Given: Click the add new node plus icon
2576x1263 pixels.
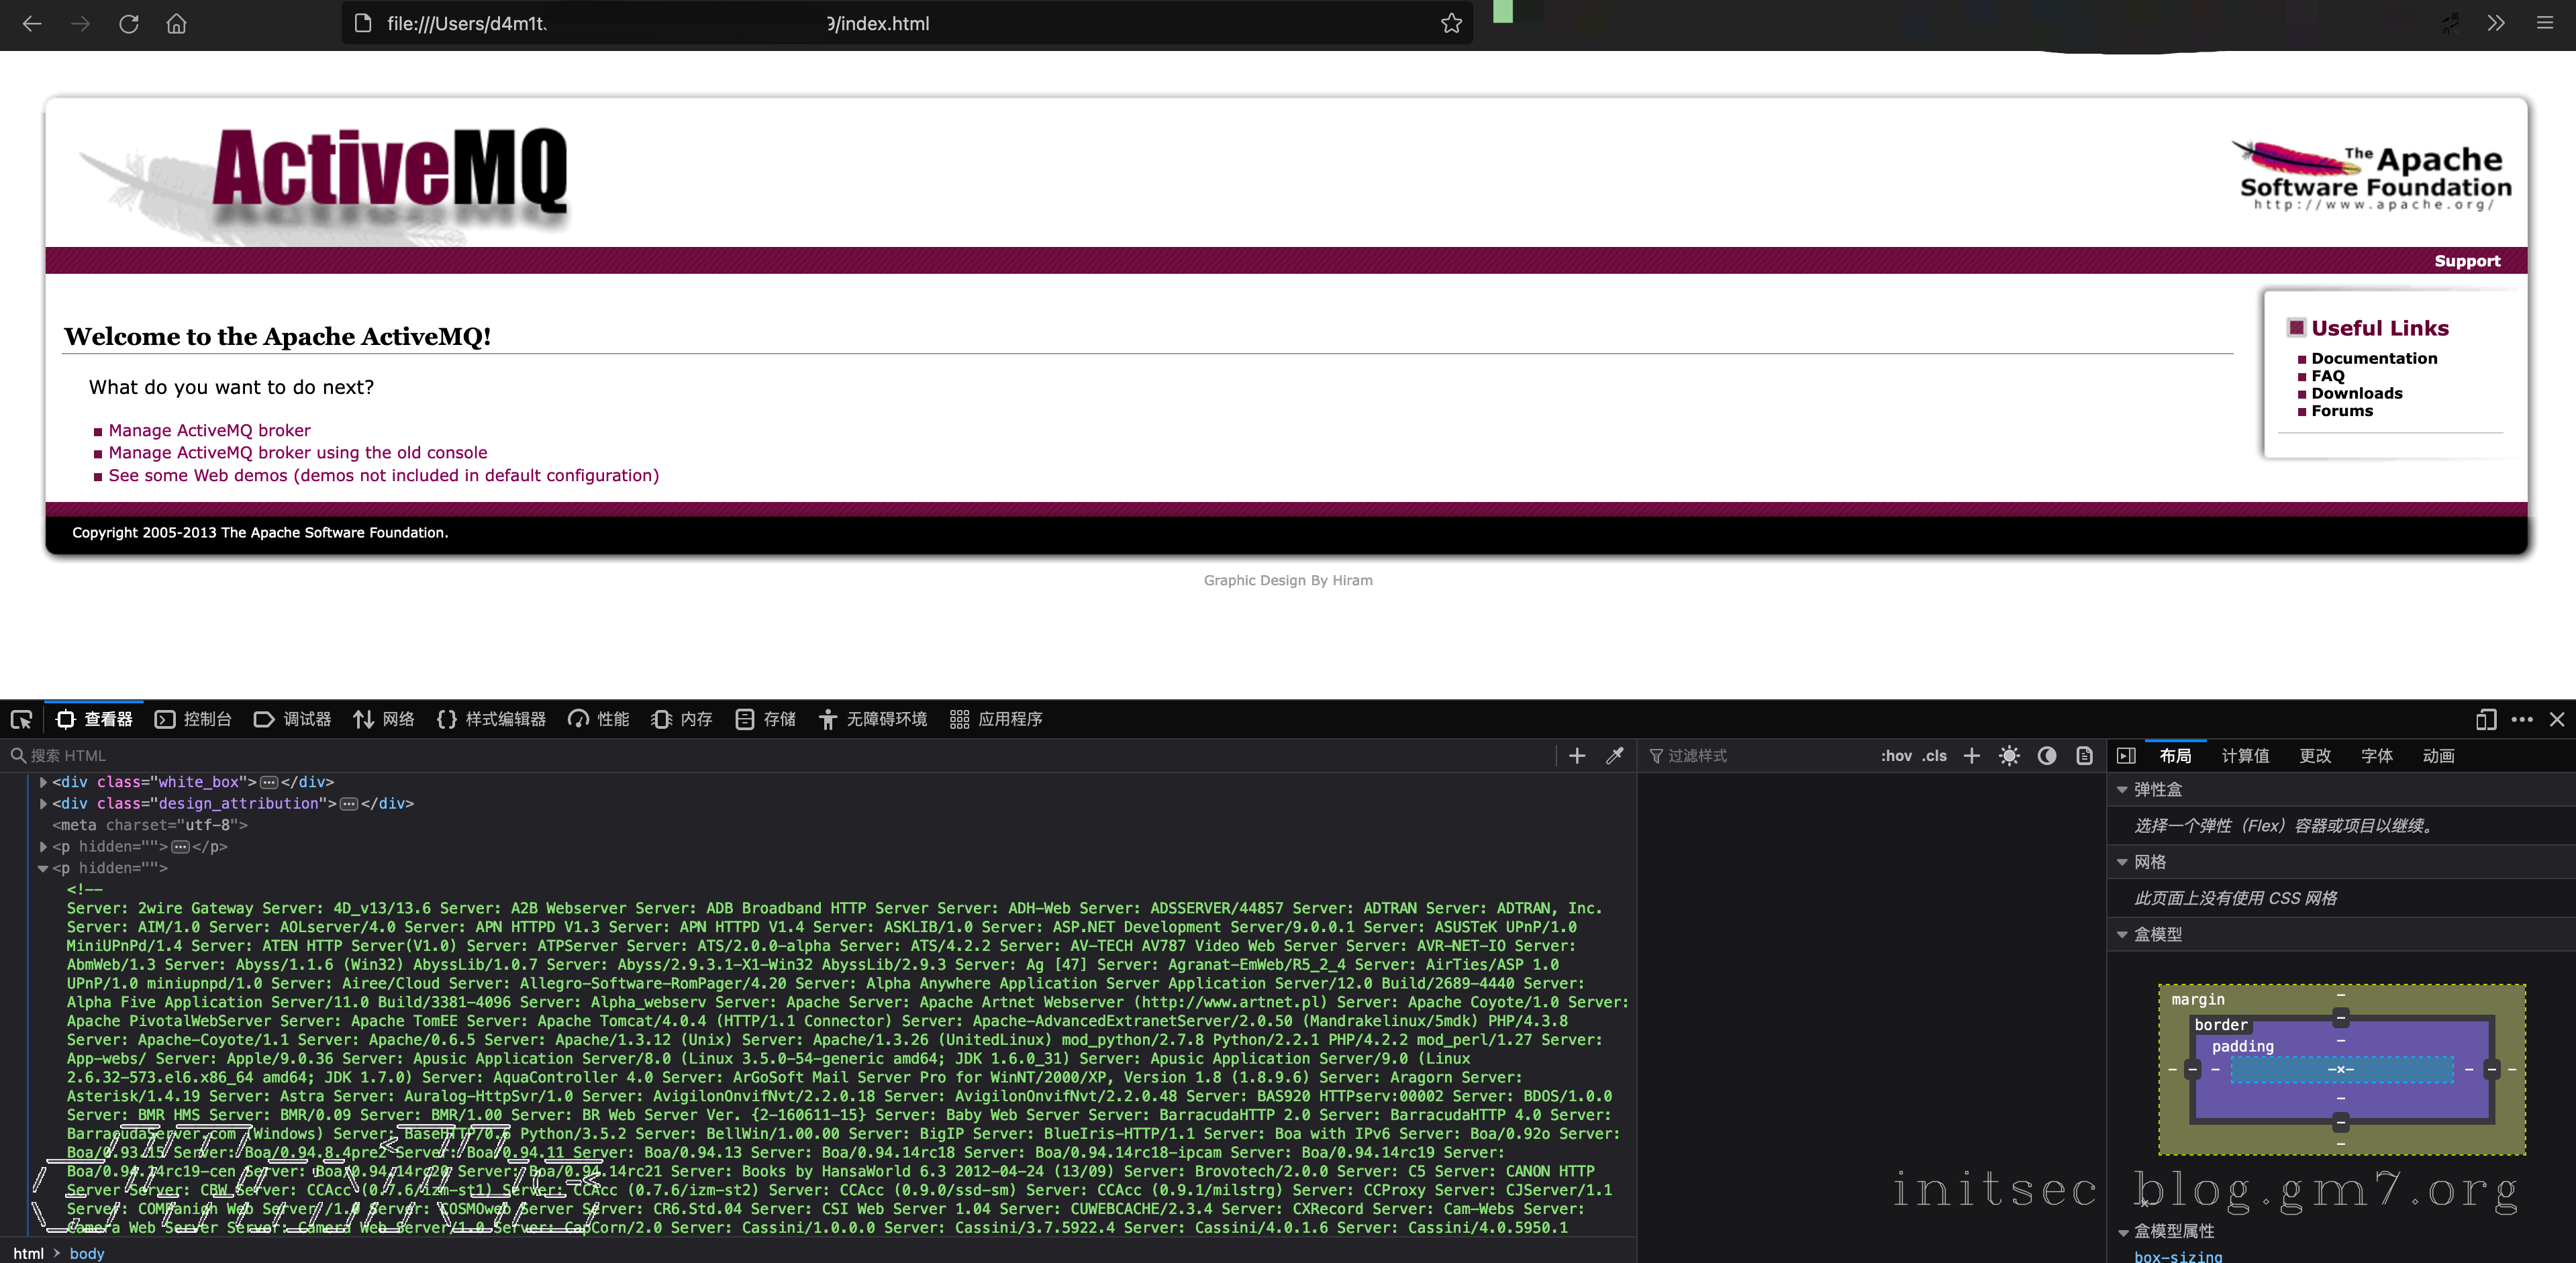Looking at the screenshot, I should coord(1577,756).
